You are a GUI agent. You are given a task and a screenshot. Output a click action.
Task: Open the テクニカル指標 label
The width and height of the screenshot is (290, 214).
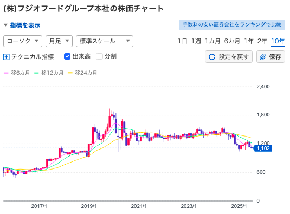click(x=33, y=57)
